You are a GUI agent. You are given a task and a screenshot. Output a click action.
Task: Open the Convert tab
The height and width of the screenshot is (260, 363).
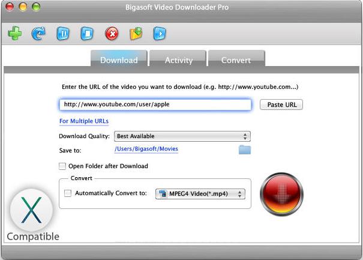236,59
